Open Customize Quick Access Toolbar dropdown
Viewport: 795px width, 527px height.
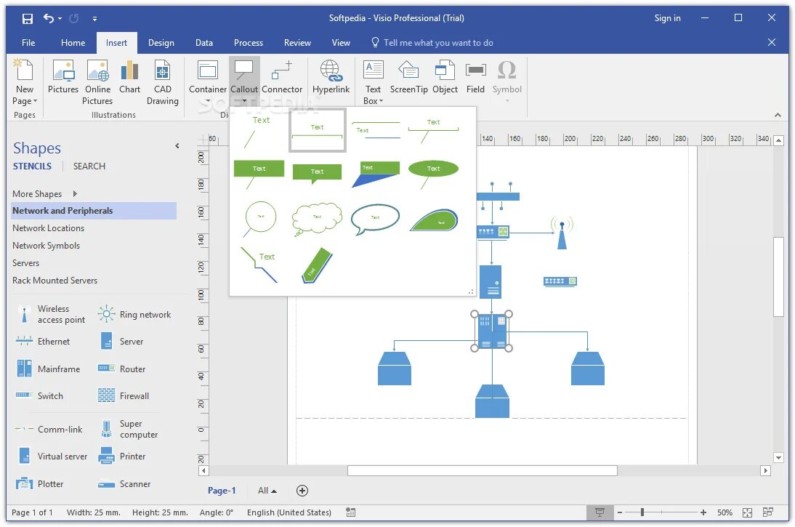[94, 19]
